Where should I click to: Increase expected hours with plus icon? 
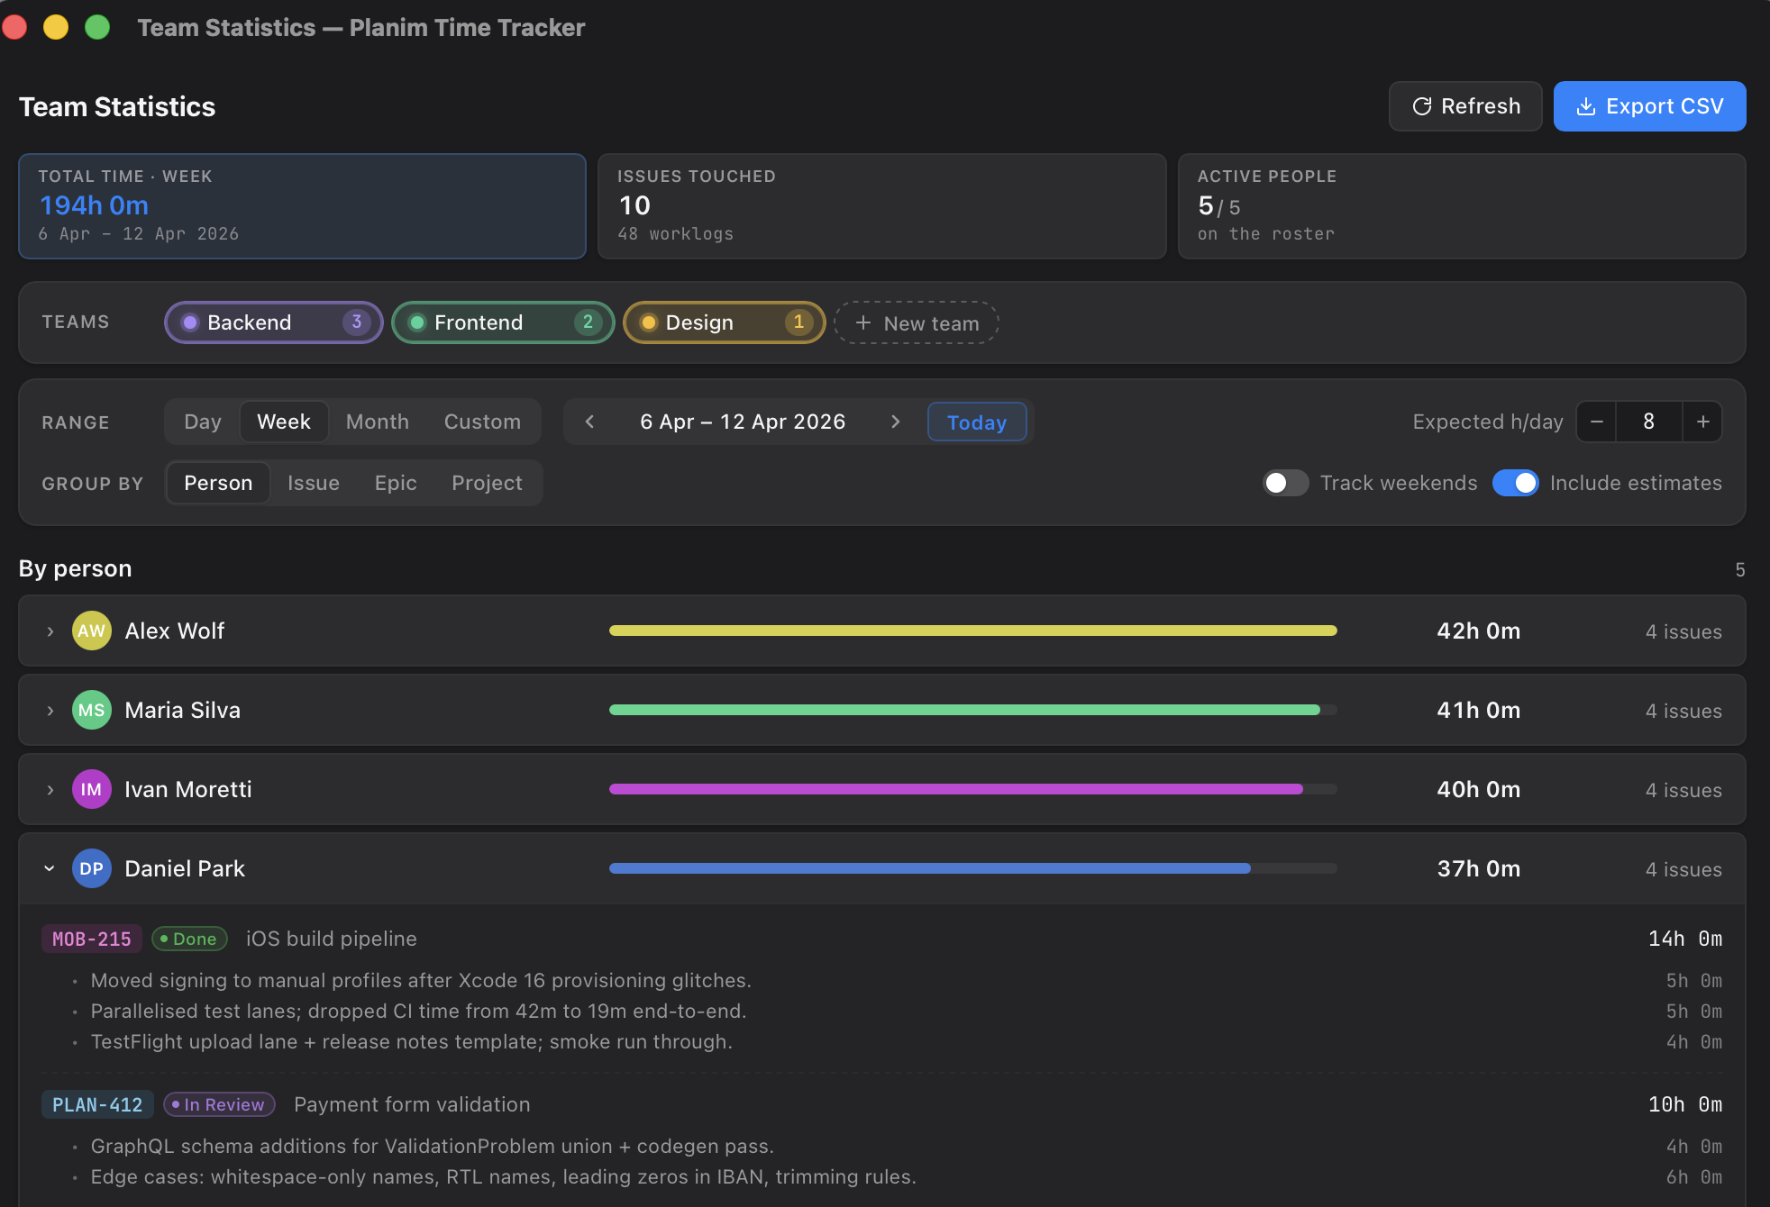point(1702,422)
